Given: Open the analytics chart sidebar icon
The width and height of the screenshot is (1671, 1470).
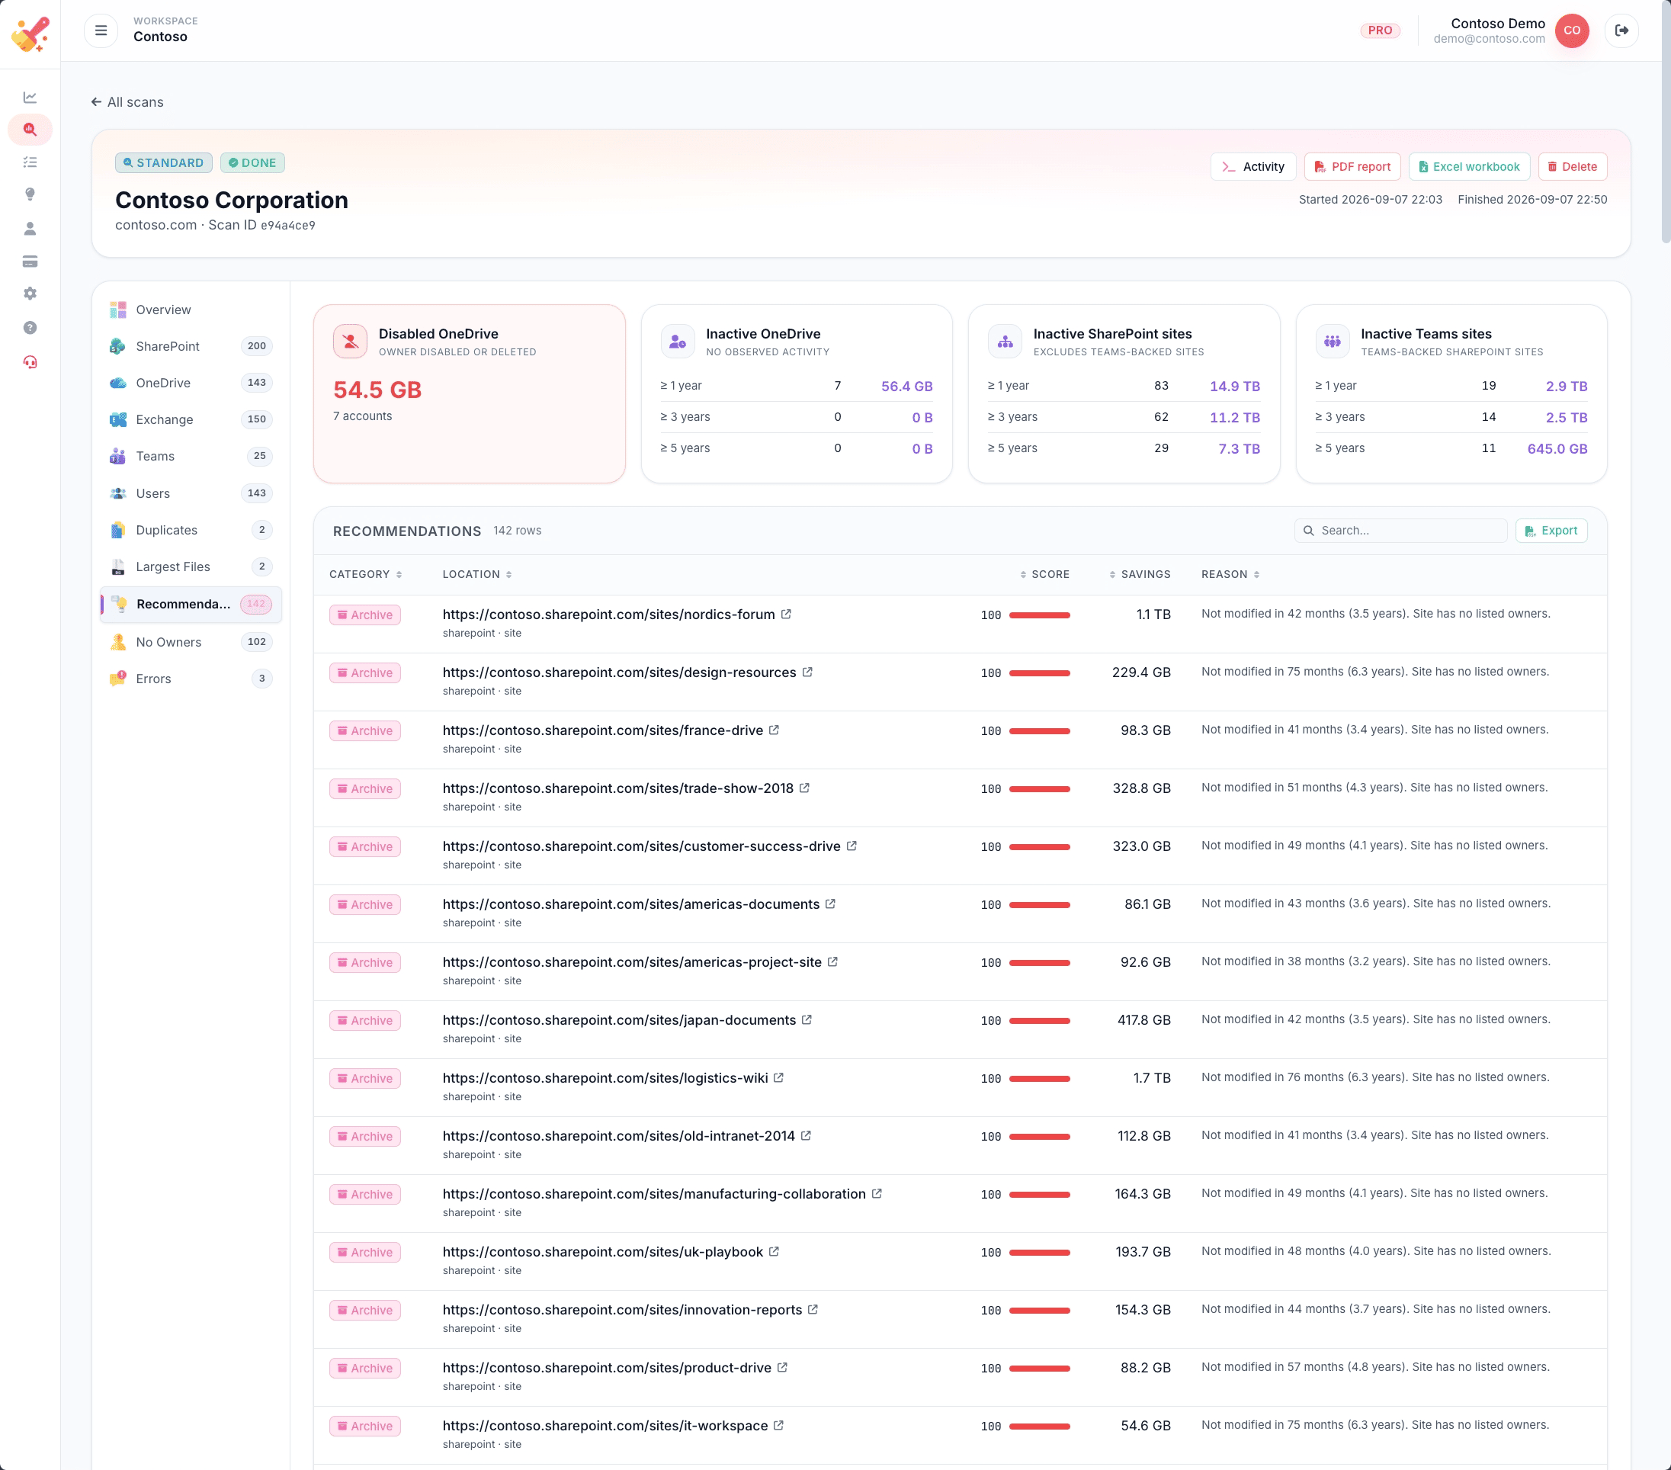Looking at the screenshot, I should tap(30, 98).
